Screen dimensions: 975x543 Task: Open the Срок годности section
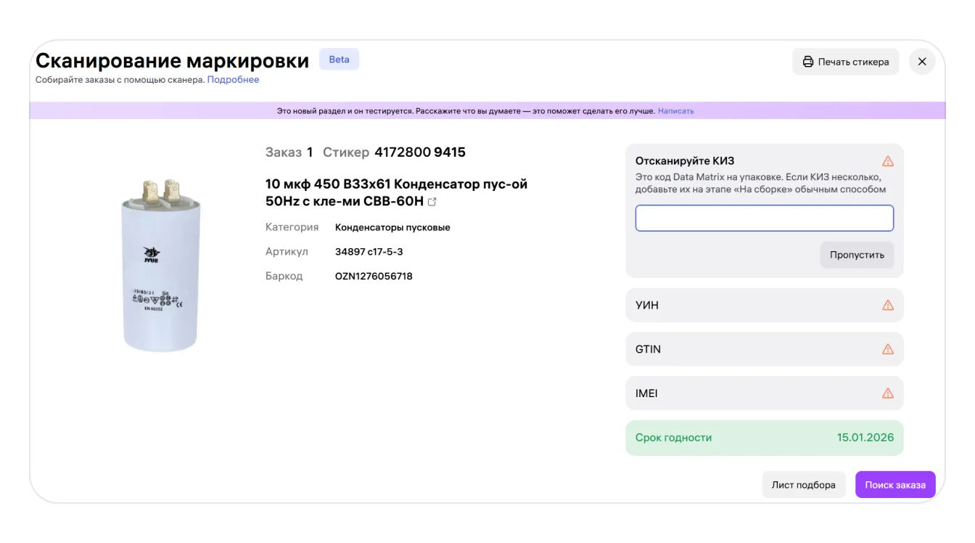point(764,438)
